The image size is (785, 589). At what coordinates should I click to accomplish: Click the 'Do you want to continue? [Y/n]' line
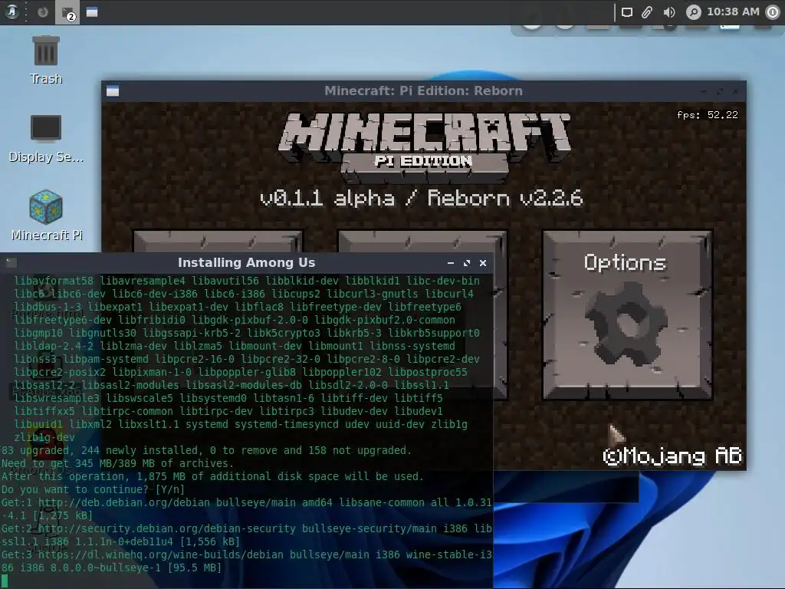pos(93,489)
